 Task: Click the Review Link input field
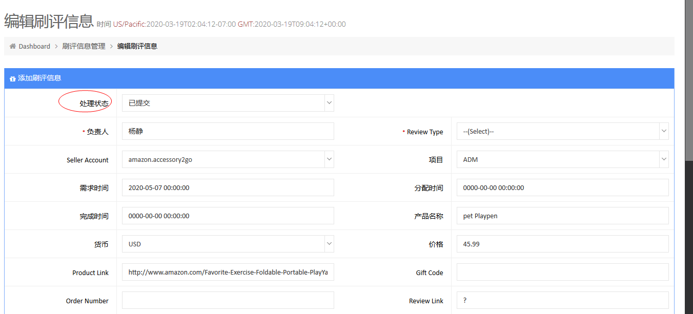tap(563, 300)
